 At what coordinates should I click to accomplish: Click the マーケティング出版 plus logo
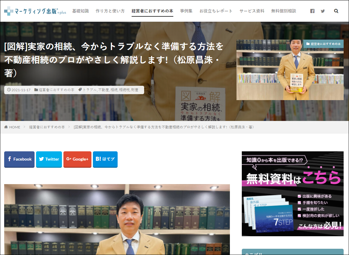pos(35,11)
